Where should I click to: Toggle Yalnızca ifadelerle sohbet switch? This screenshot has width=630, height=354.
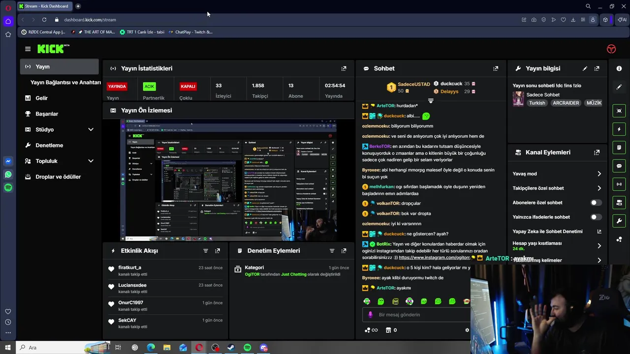(x=596, y=217)
